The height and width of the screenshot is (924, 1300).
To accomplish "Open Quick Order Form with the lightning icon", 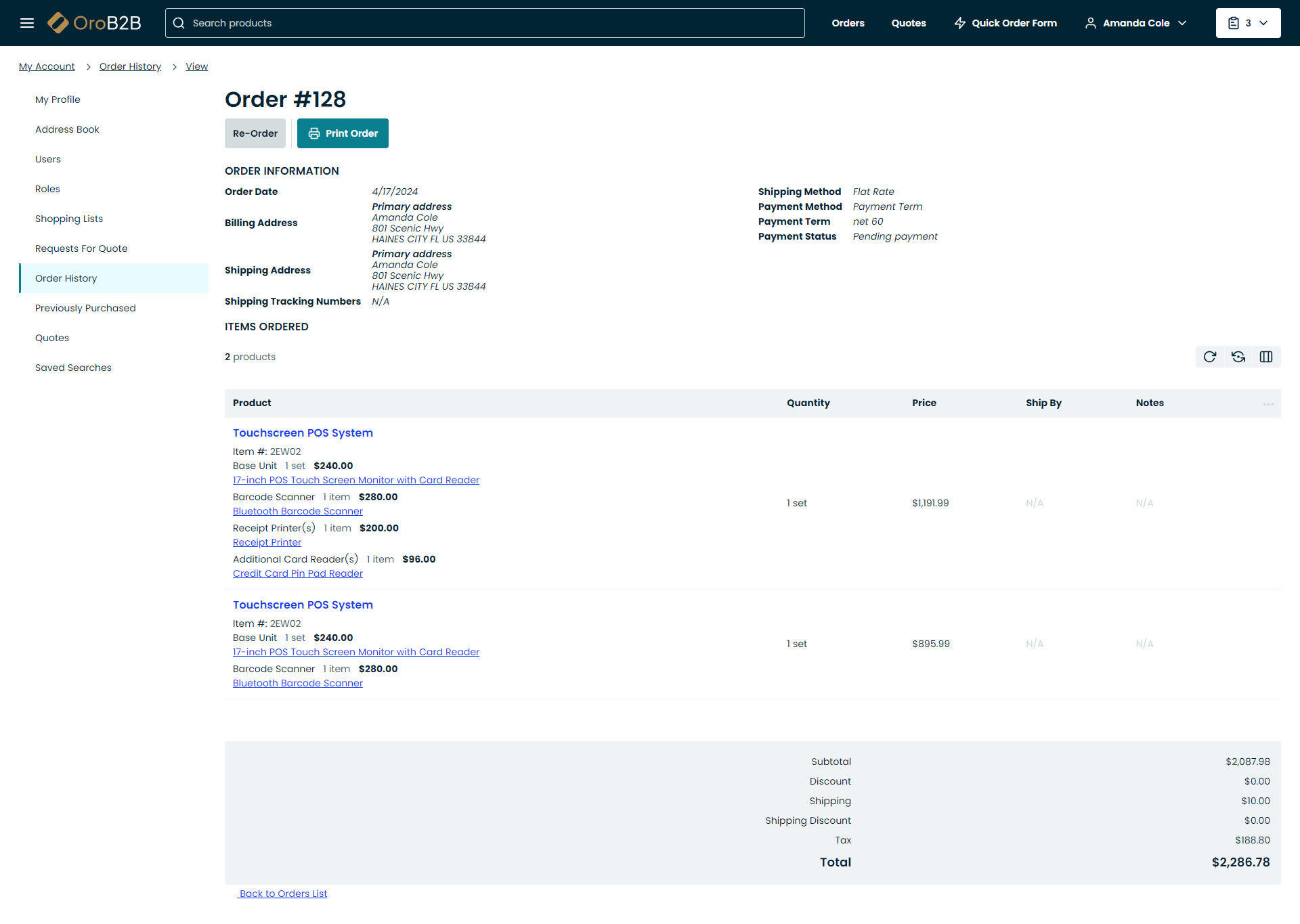I will click(1005, 23).
